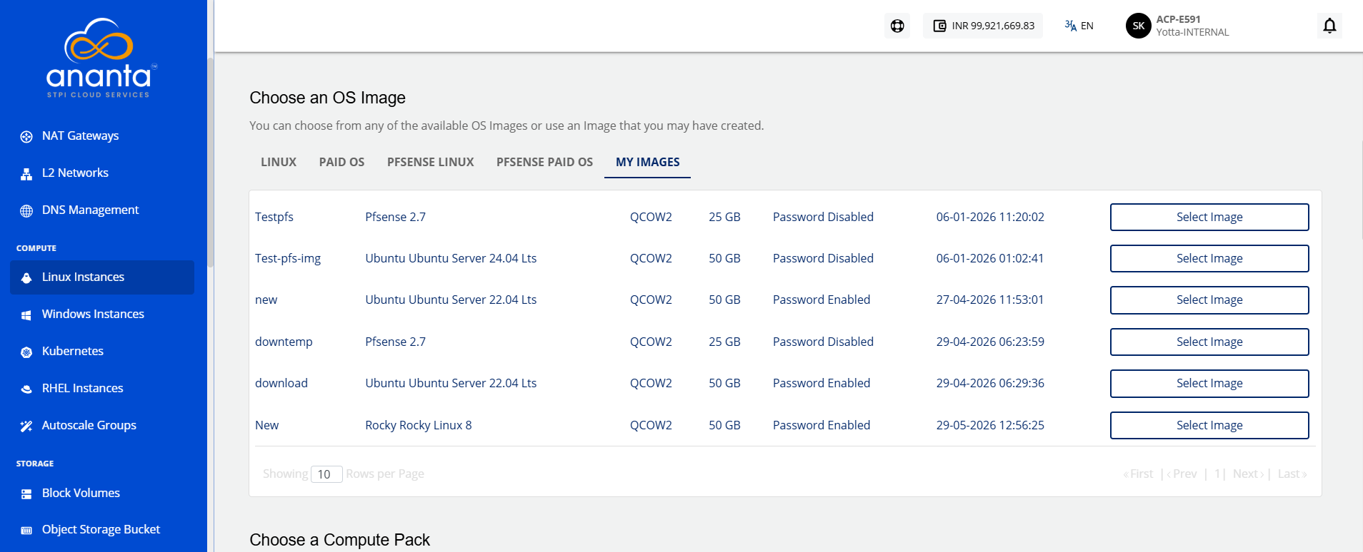Select Image for Test-pfs-img row
Viewport: 1363px width, 552px height.
(1209, 258)
